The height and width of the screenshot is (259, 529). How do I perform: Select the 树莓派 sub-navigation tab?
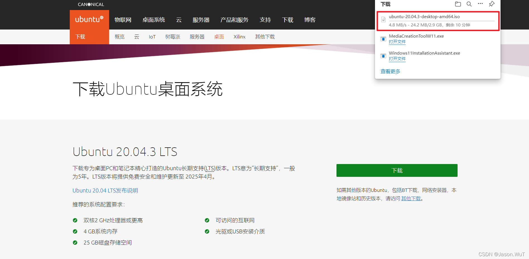tap(173, 37)
